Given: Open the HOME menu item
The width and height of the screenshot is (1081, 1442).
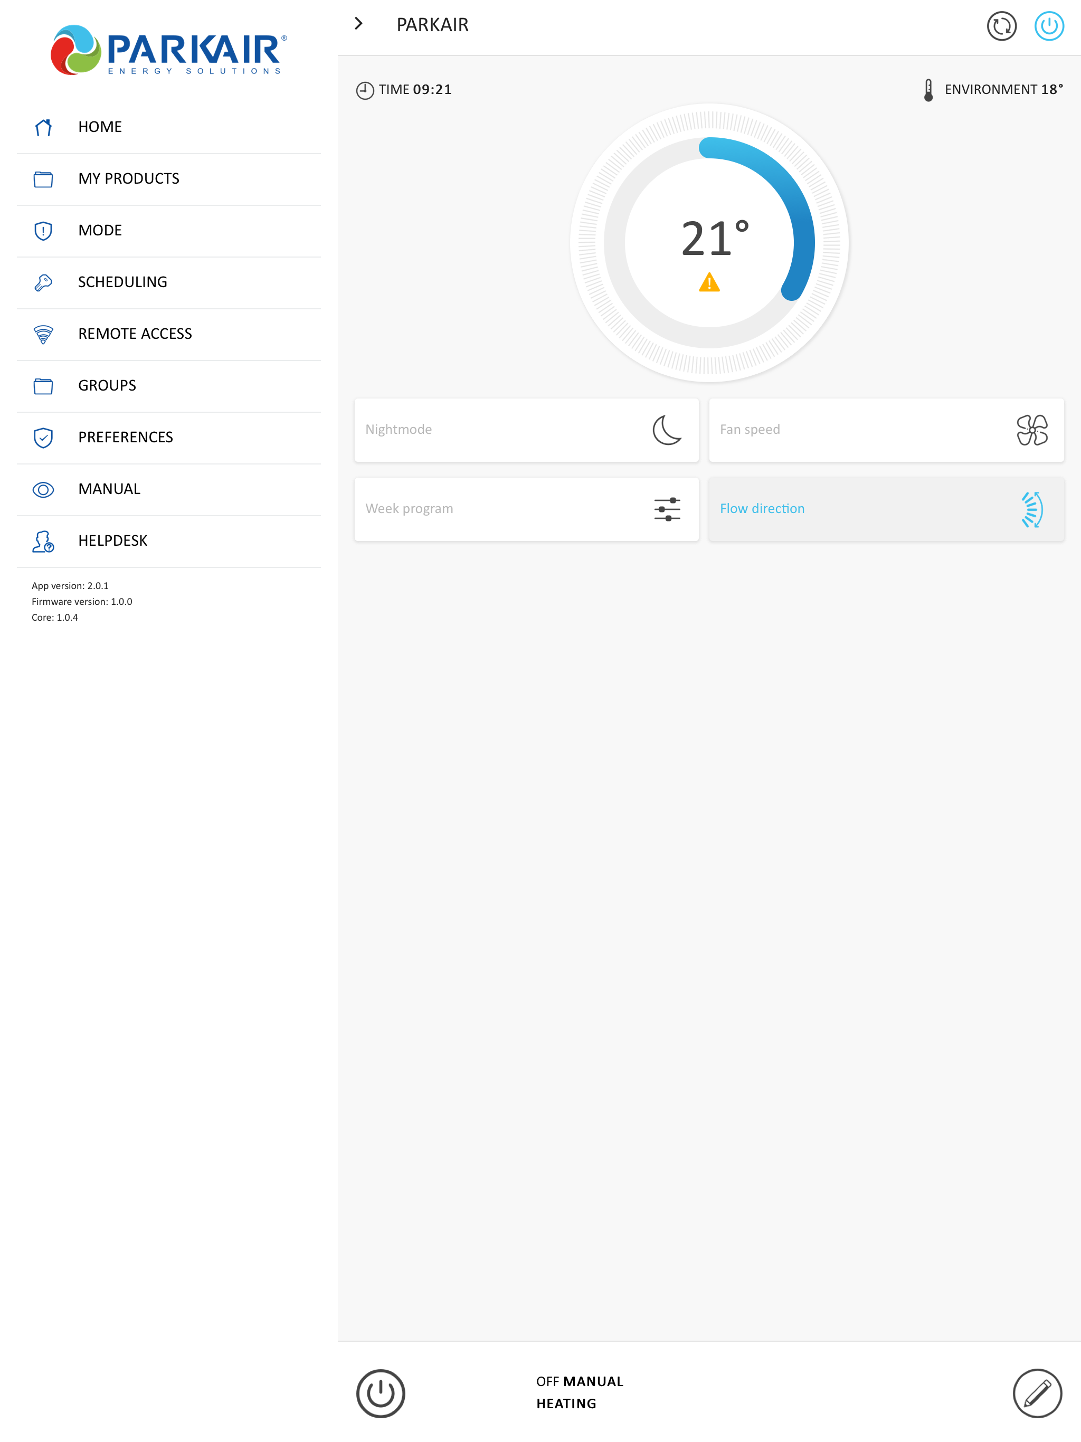Looking at the screenshot, I should coord(100,127).
